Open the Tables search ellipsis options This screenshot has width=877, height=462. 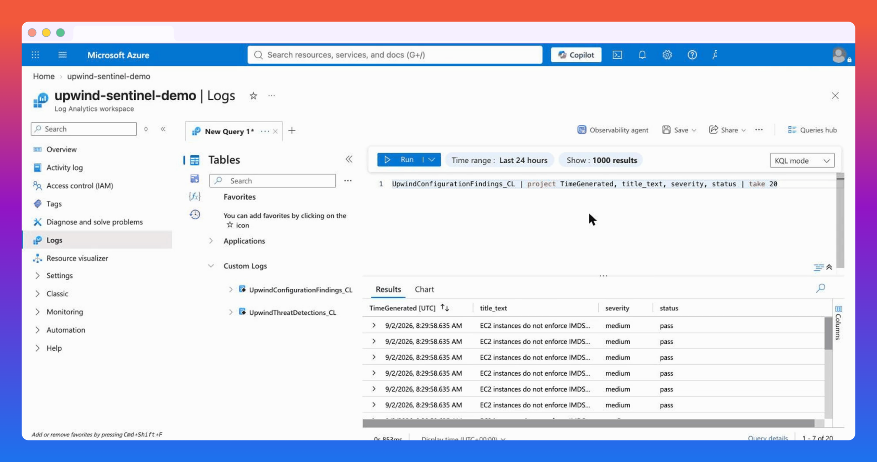tap(348, 181)
